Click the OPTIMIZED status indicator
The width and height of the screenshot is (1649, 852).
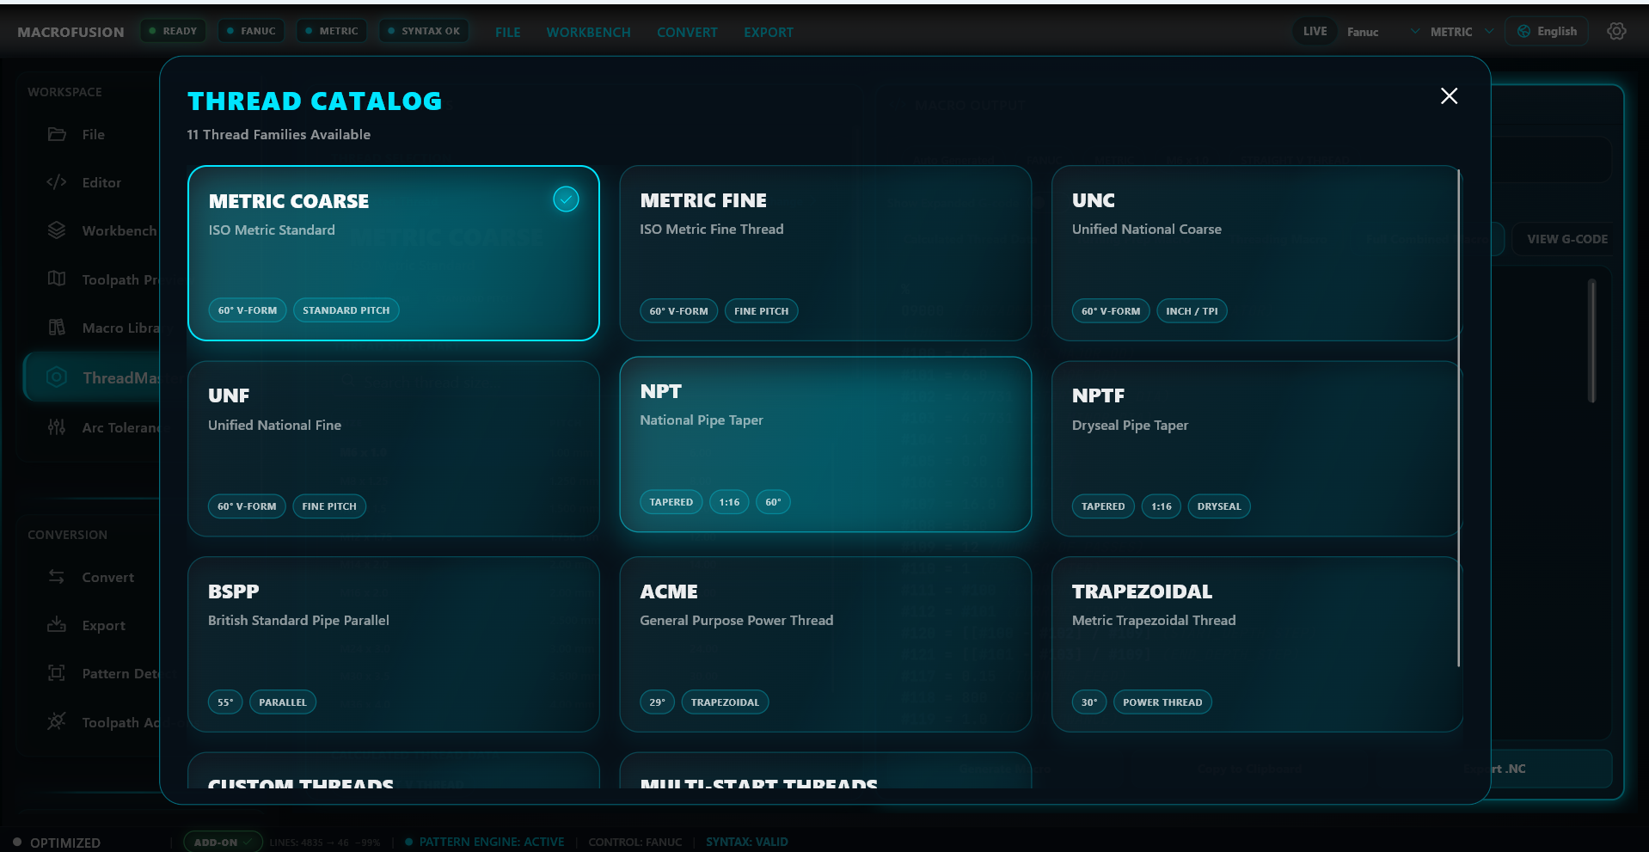point(57,843)
